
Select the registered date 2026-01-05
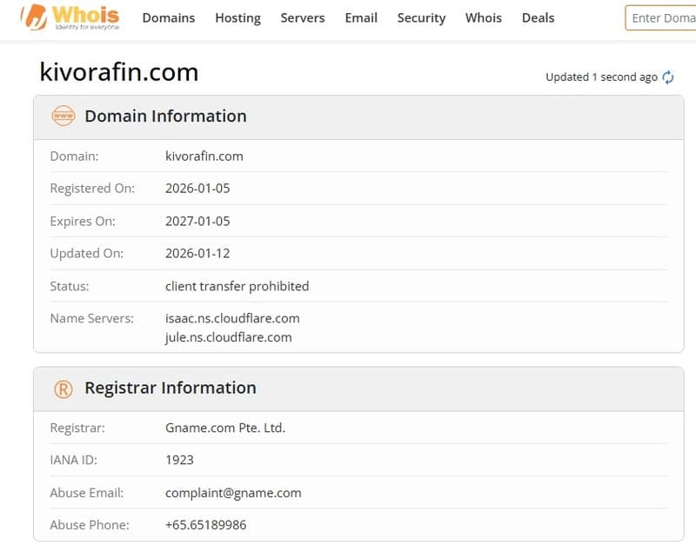click(197, 189)
